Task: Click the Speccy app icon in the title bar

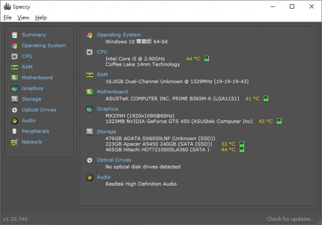Action: (x=7, y=7)
